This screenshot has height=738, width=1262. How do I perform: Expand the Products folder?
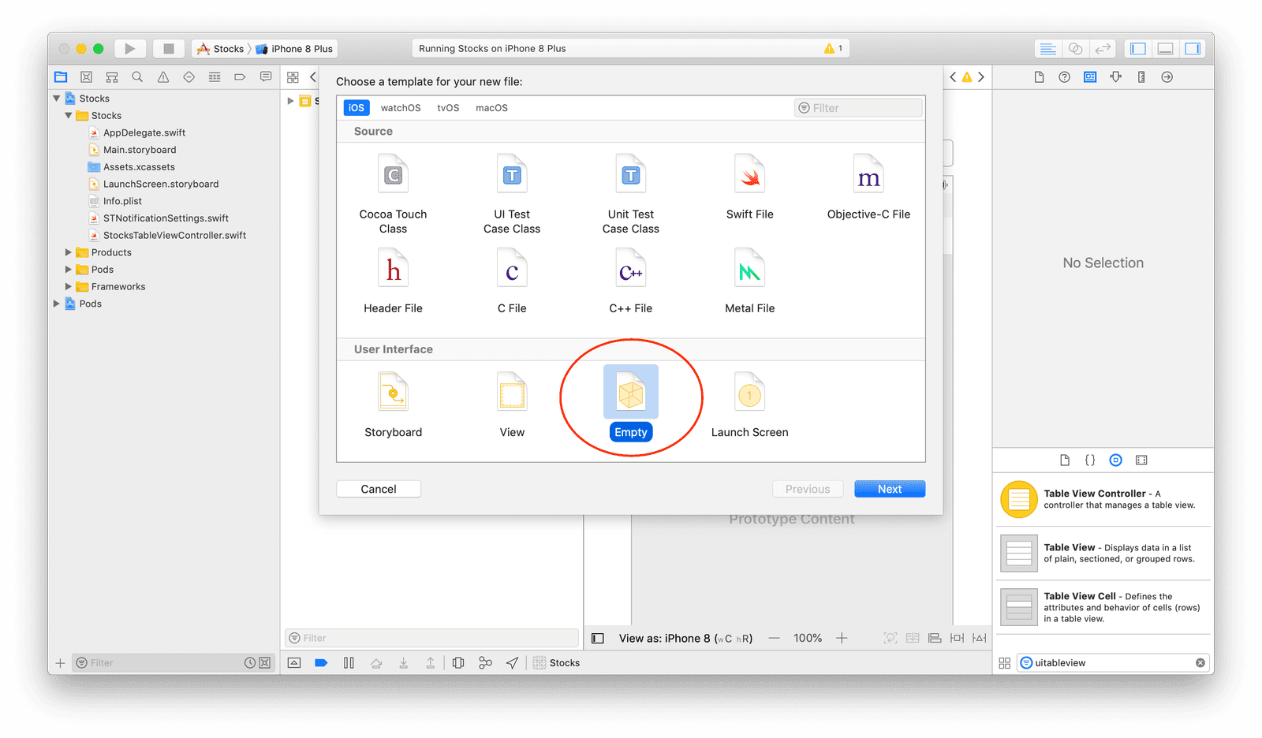(69, 252)
